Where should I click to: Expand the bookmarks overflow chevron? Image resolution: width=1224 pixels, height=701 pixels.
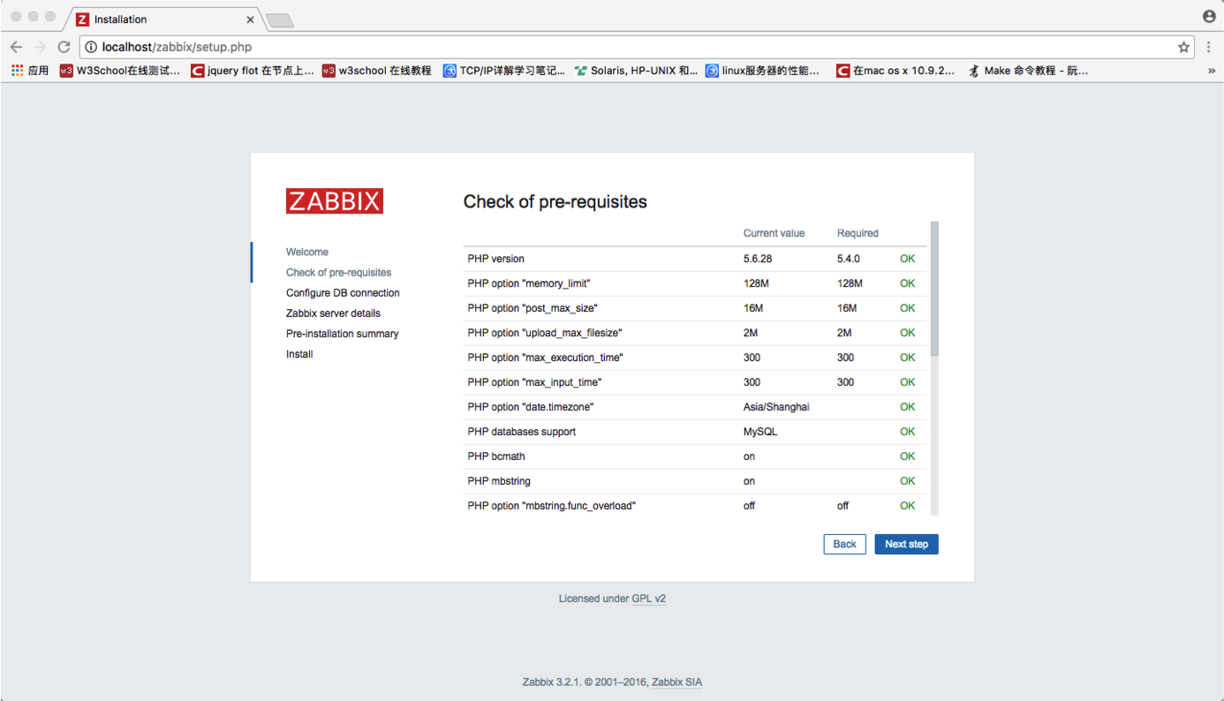pos(1212,71)
